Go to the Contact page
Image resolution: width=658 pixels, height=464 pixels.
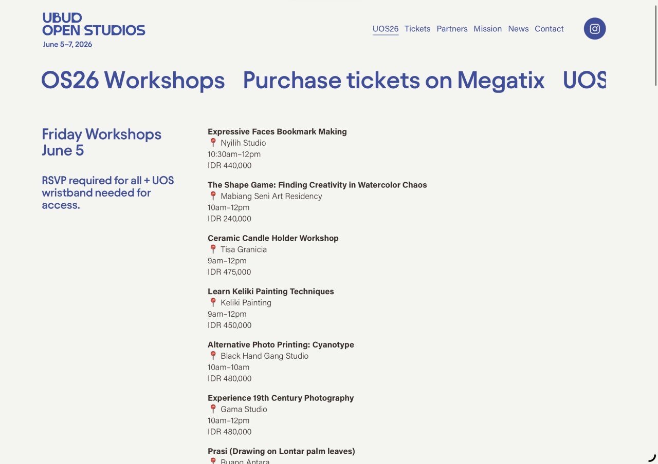(549, 29)
